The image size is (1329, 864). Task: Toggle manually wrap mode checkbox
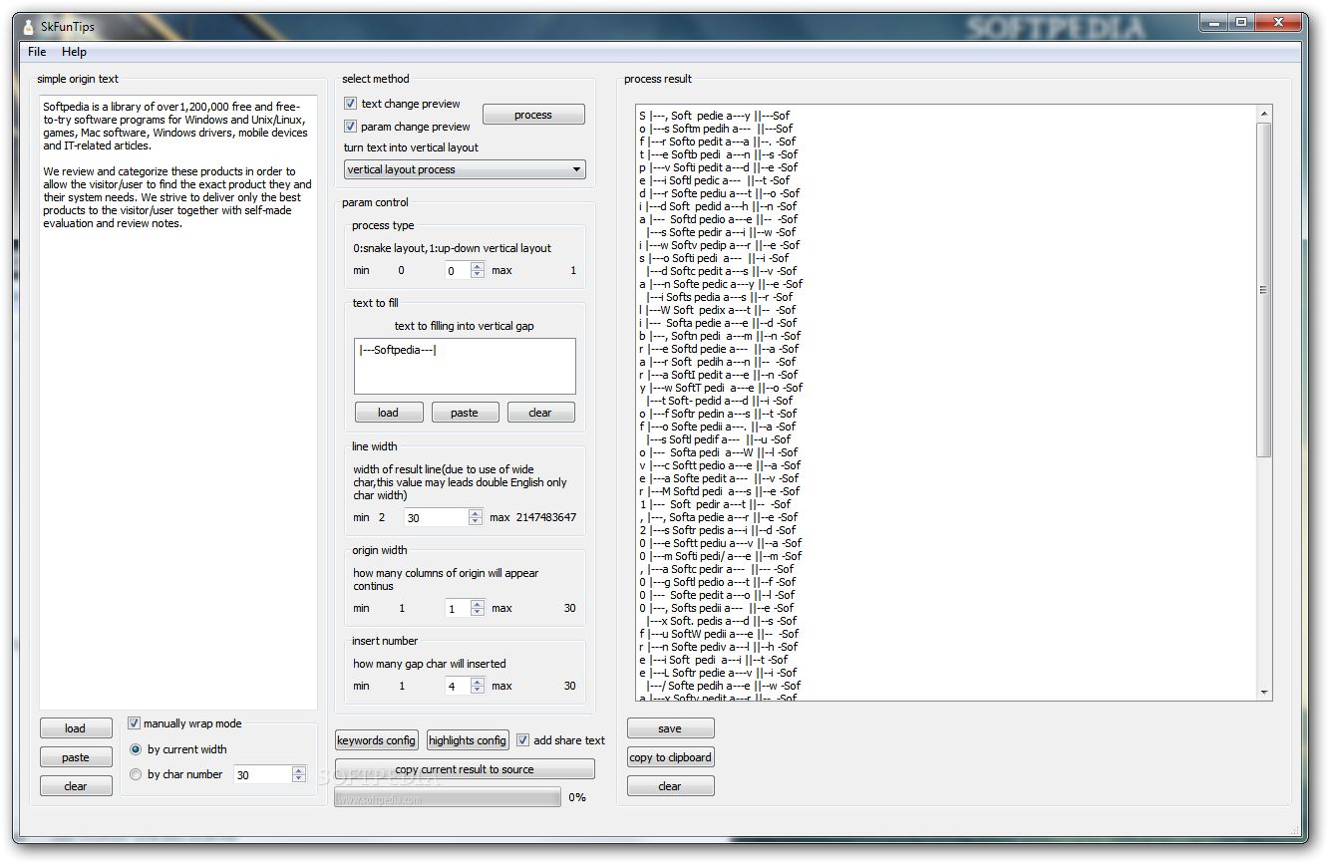click(x=135, y=723)
